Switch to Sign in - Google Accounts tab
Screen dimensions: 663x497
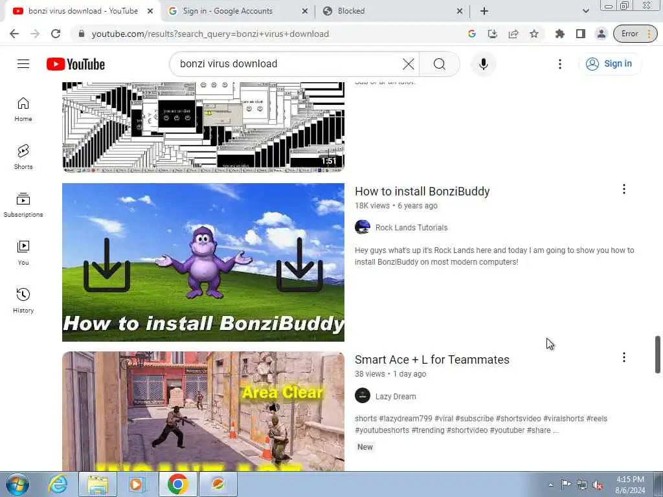click(x=237, y=11)
